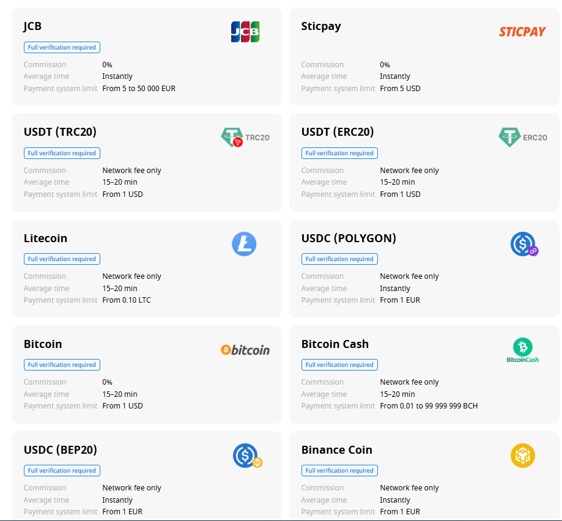Select the USDT (ERC20) title

coord(338,132)
